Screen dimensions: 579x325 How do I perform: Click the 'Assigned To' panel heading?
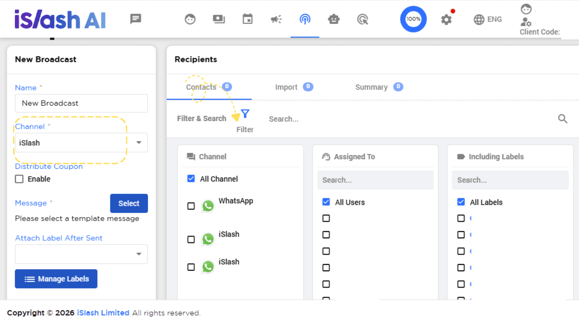(x=355, y=157)
